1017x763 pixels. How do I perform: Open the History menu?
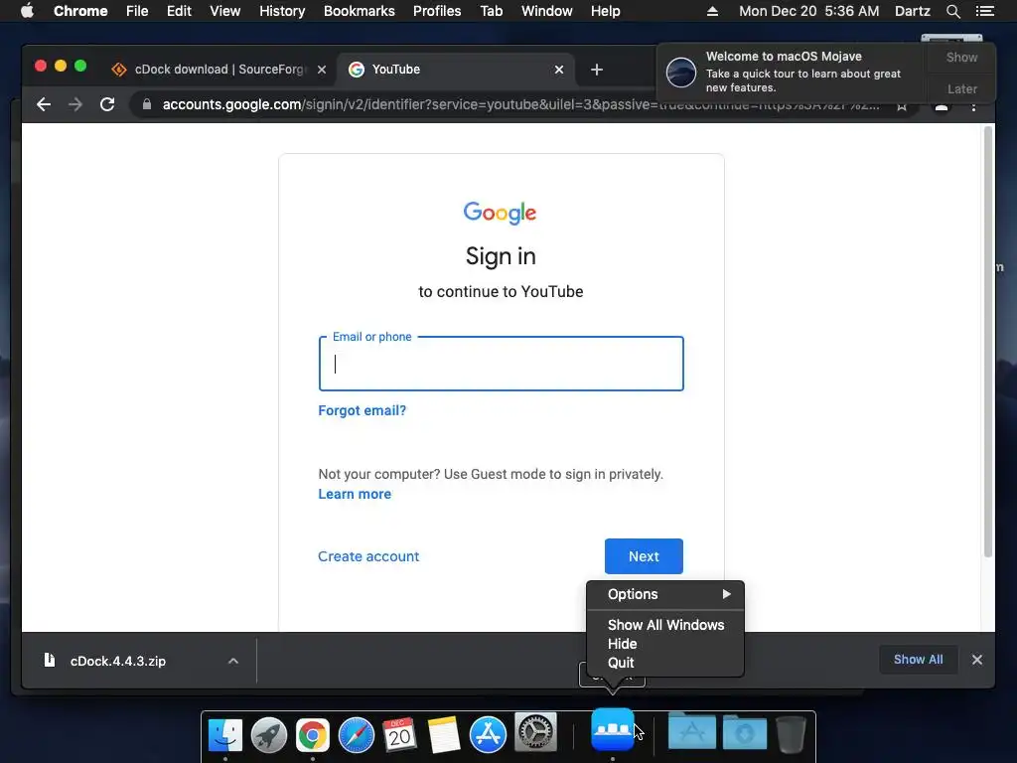[x=282, y=11]
